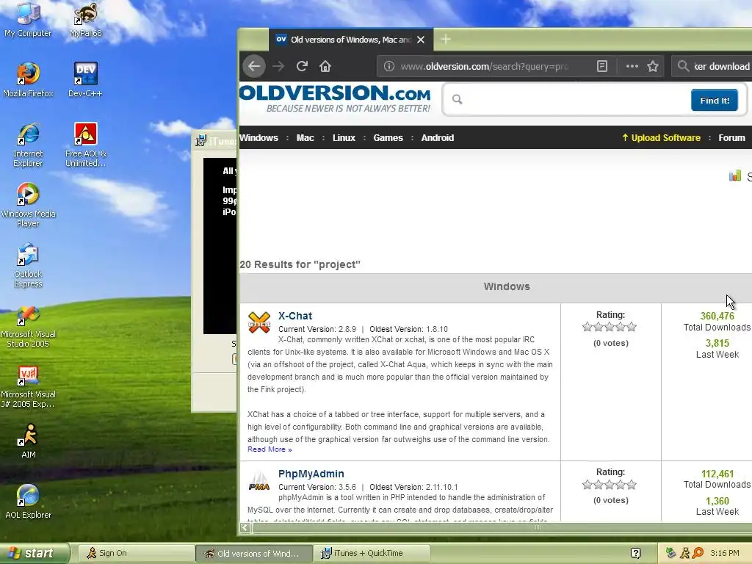Viewport: 752px width, 564px height.
Task: Select the Old versions of Windows tab
Action: (351, 40)
